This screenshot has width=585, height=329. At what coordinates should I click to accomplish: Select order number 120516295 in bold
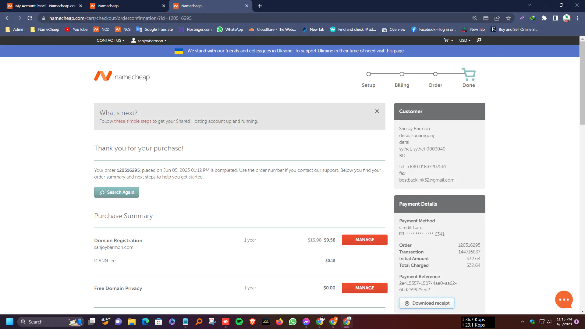[128, 170]
